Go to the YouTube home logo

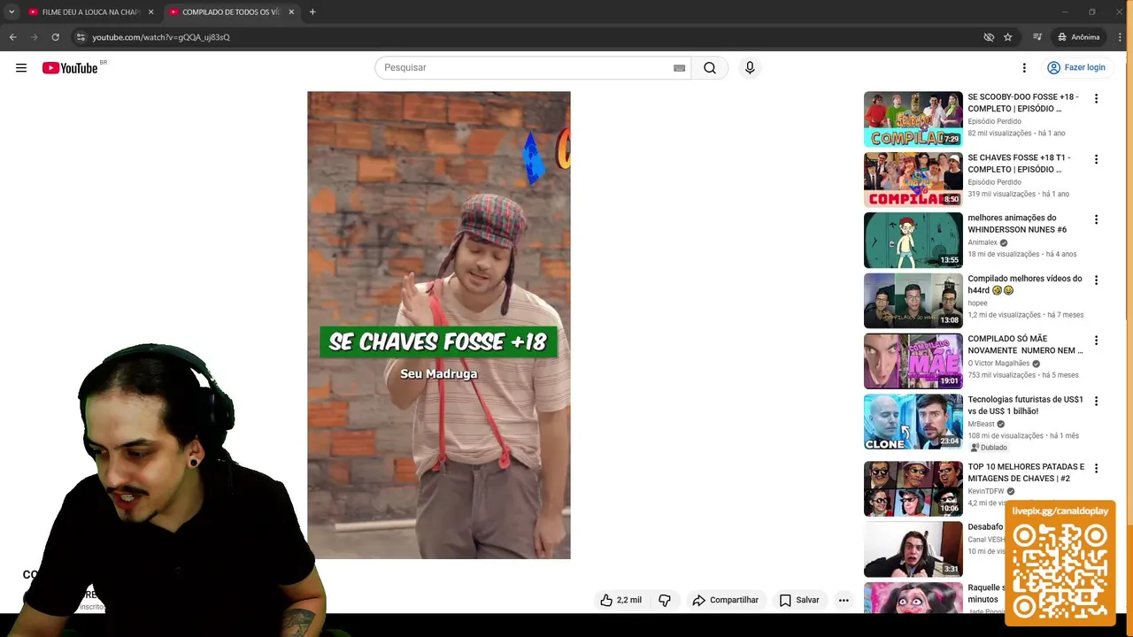pyautogui.click(x=70, y=68)
